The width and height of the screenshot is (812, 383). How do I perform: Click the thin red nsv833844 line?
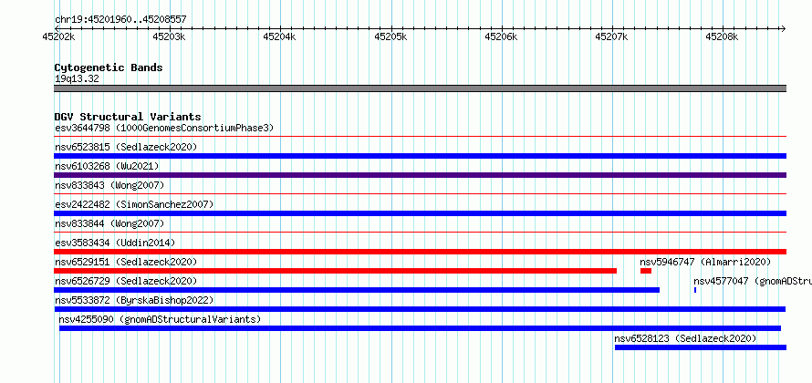pos(420,233)
